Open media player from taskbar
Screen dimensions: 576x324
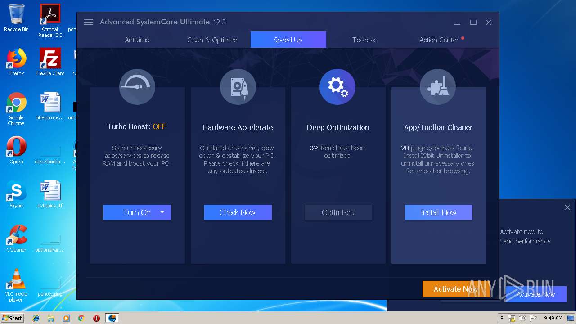tap(66, 318)
